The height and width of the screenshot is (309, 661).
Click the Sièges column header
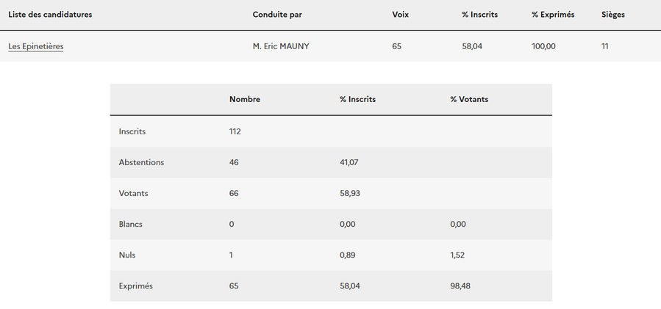613,15
